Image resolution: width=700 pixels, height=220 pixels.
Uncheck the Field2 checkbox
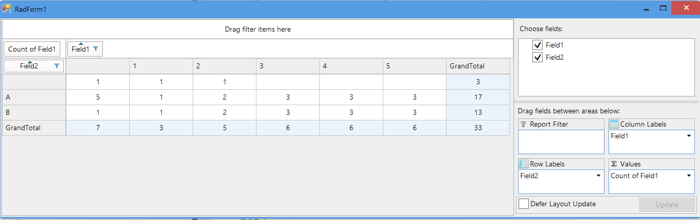pyautogui.click(x=537, y=57)
